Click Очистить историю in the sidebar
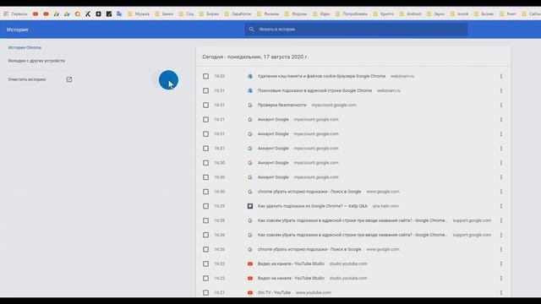Image resolution: width=541 pixels, height=304 pixels. [27, 79]
